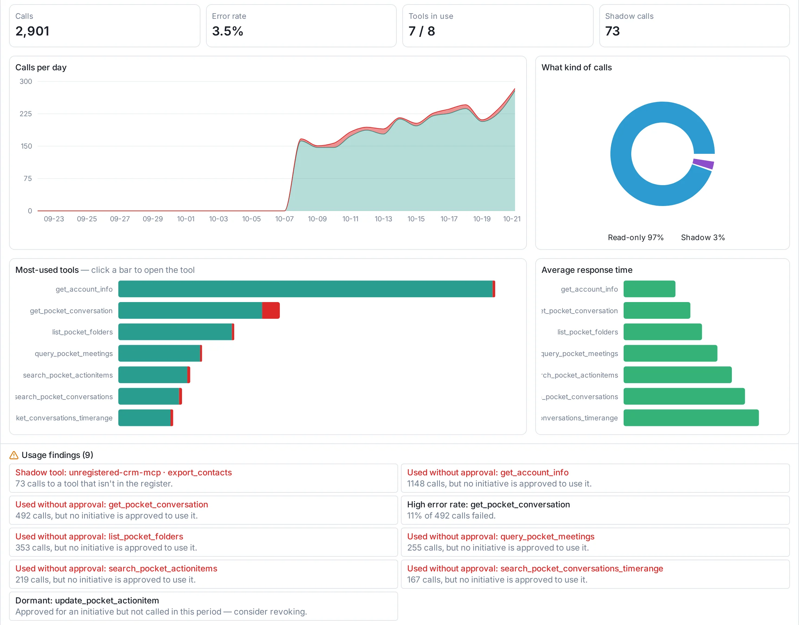Click the query_pocket_meetings usage bar

(160, 354)
